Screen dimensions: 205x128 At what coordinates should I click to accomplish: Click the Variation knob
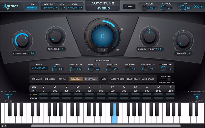coord(109,69)
